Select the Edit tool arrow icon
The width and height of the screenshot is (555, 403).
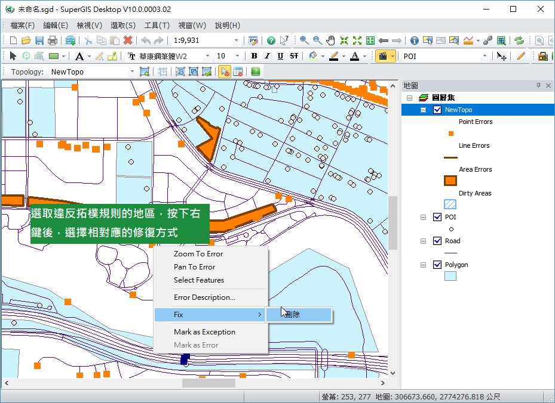[x=501, y=56]
